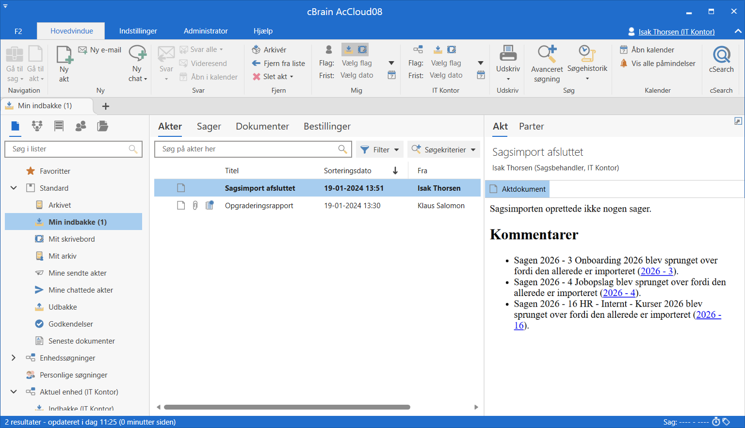
Task: Click Isak Thorsen (IT Kontor) user link
Action: pos(677,32)
